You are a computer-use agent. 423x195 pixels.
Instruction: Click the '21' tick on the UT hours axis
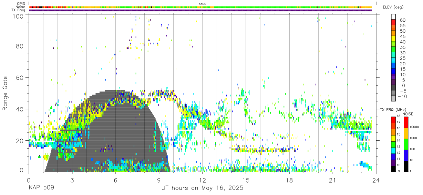click(x=333, y=181)
